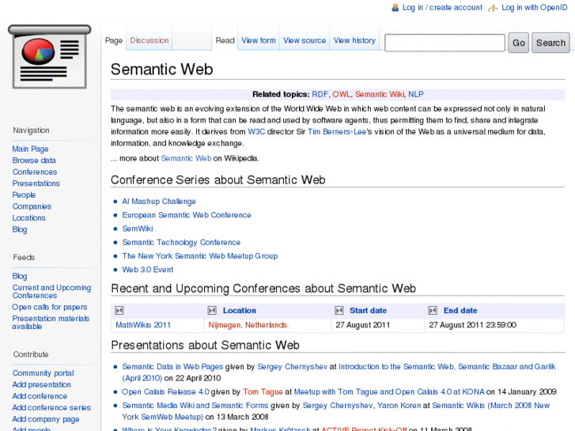Open AI Mashup Challenge conference series
Image resolution: width=575 pixels, height=431 pixels.
click(159, 202)
